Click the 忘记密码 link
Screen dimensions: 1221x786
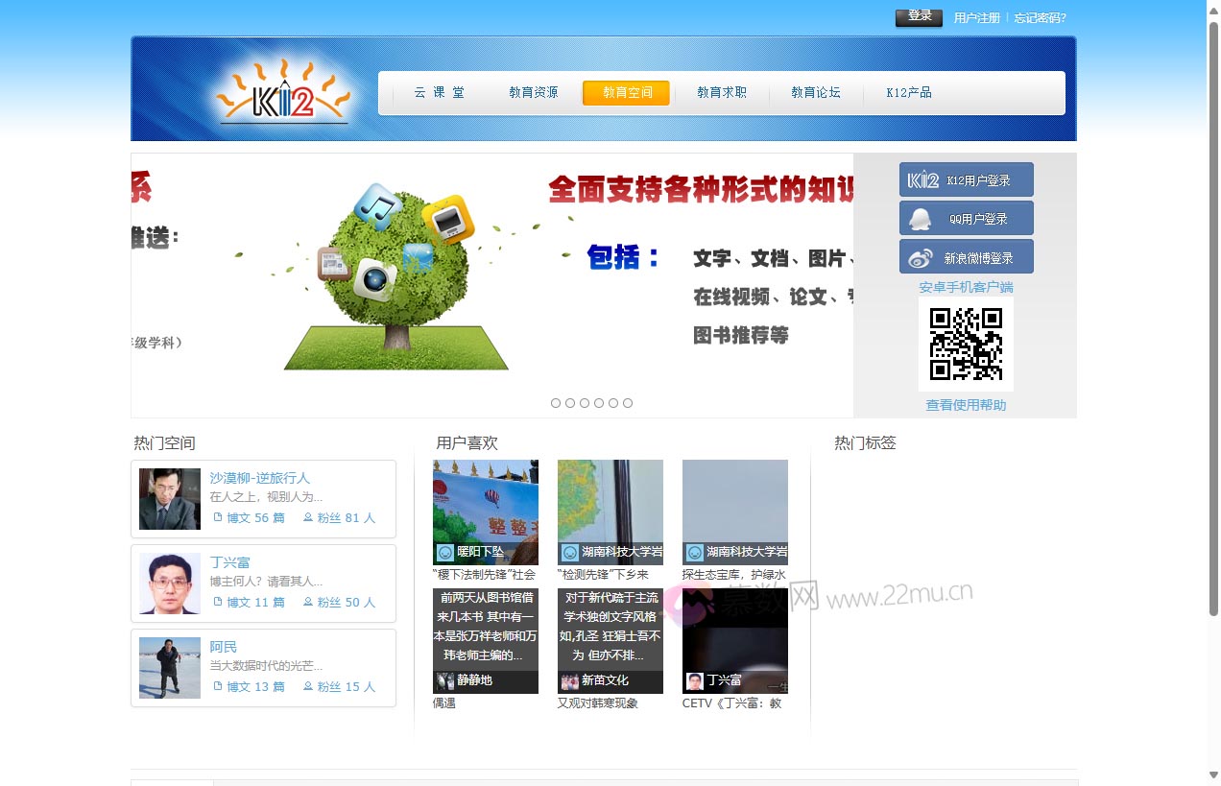pyautogui.click(x=1041, y=17)
